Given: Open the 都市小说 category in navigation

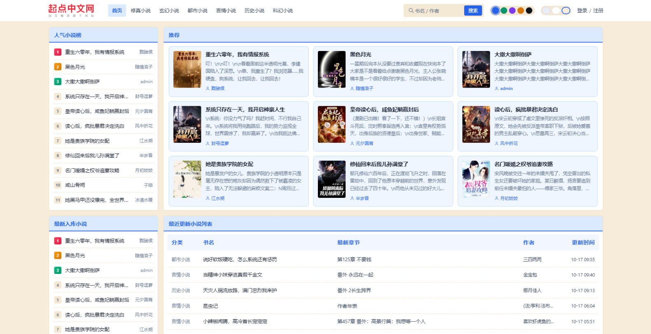Looking at the screenshot, I should (x=197, y=11).
